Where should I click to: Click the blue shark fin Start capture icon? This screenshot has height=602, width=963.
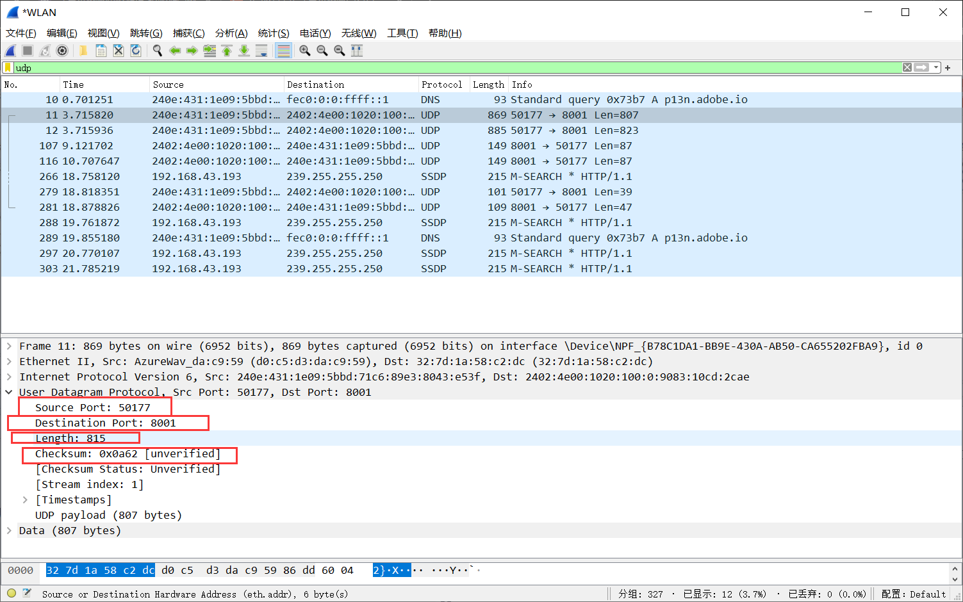11,51
